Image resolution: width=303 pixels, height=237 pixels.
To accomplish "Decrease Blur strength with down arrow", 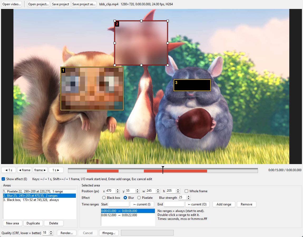I will [188, 199].
